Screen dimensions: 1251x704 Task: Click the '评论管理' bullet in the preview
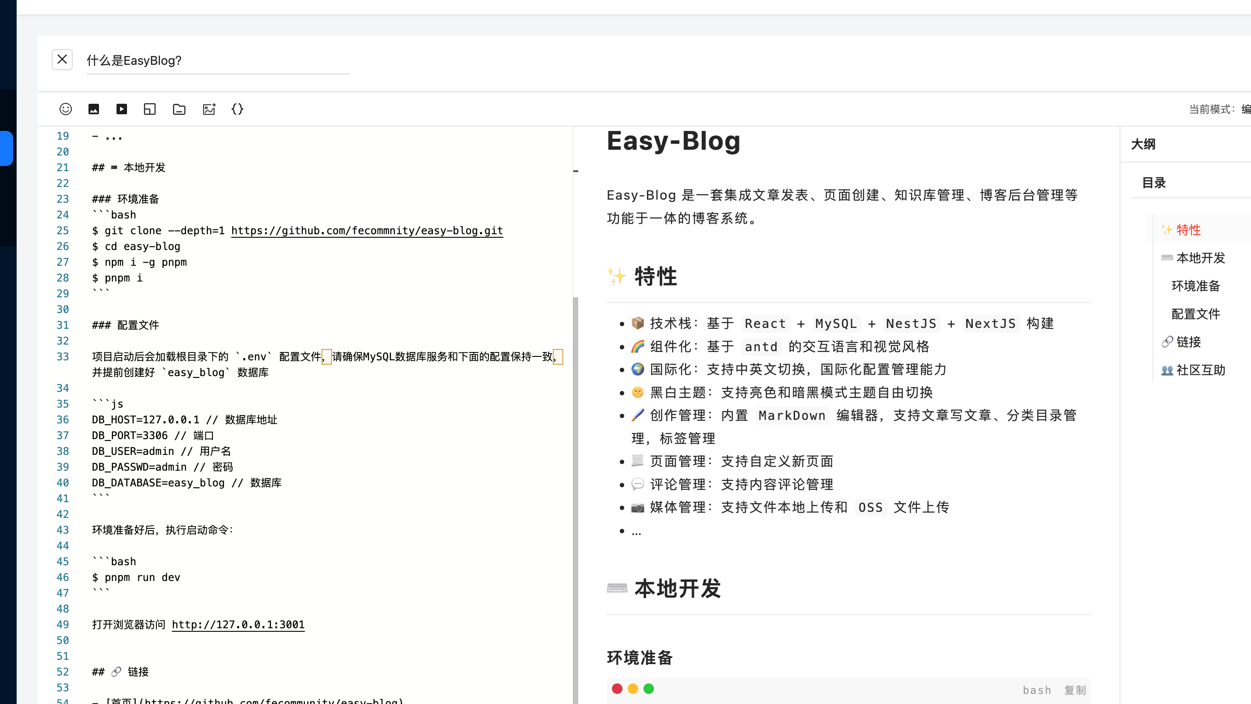[x=732, y=485]
